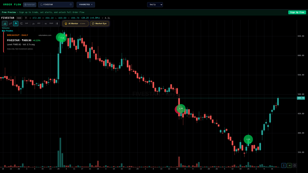This screenshot has width=308, height=173.
Task: Open the MTF tool
Action: point(39,23)
